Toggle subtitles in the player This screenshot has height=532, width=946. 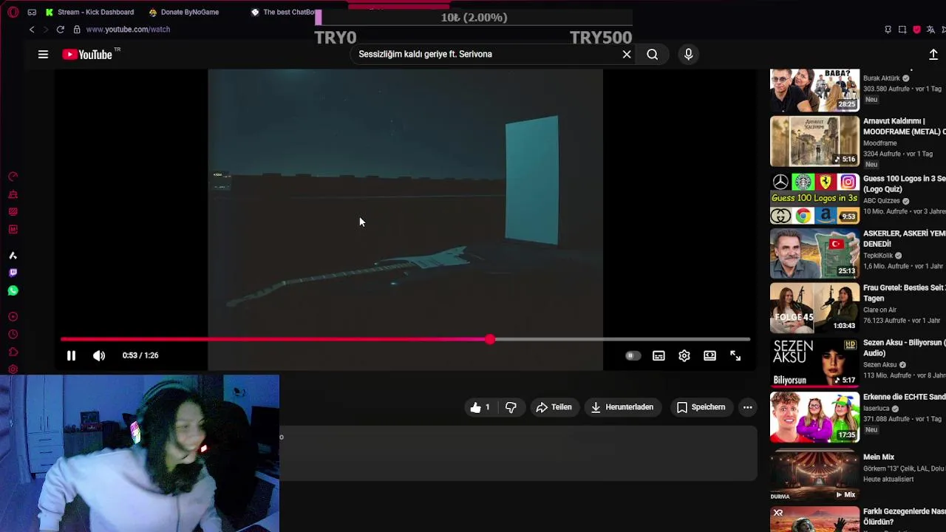659,356
